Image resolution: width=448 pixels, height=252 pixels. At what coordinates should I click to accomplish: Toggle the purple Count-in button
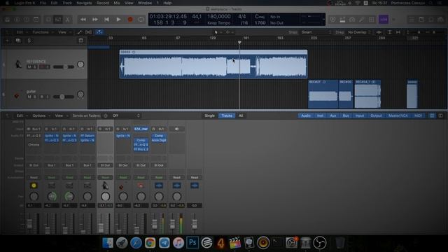pos(384,20)
